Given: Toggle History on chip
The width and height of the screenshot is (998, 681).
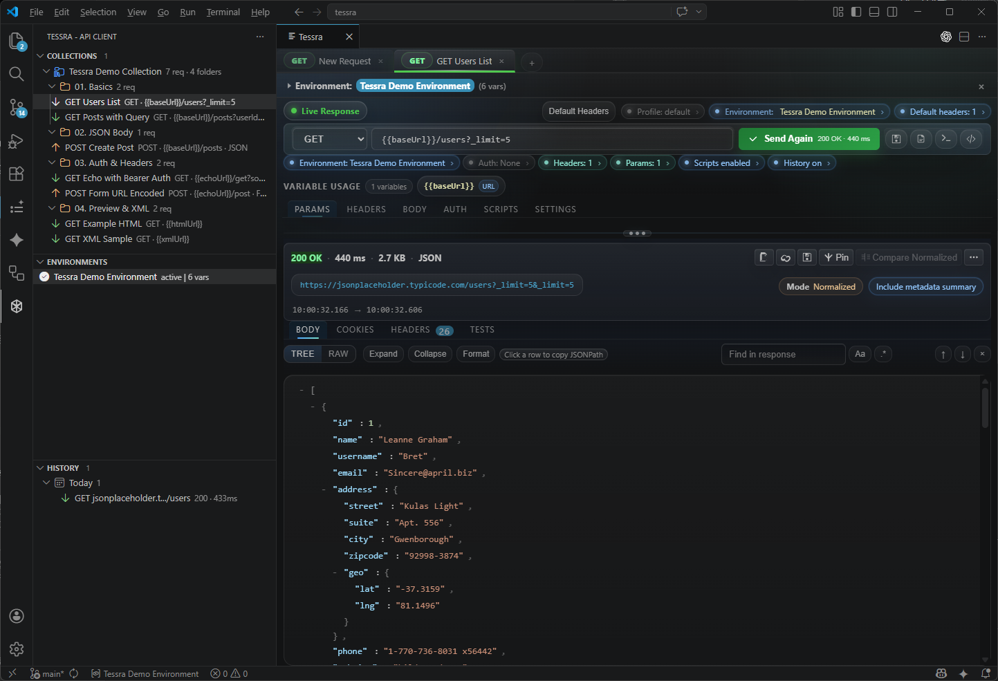Looking at the screenshot, I should pyautogui.click(x=802, y=163).
